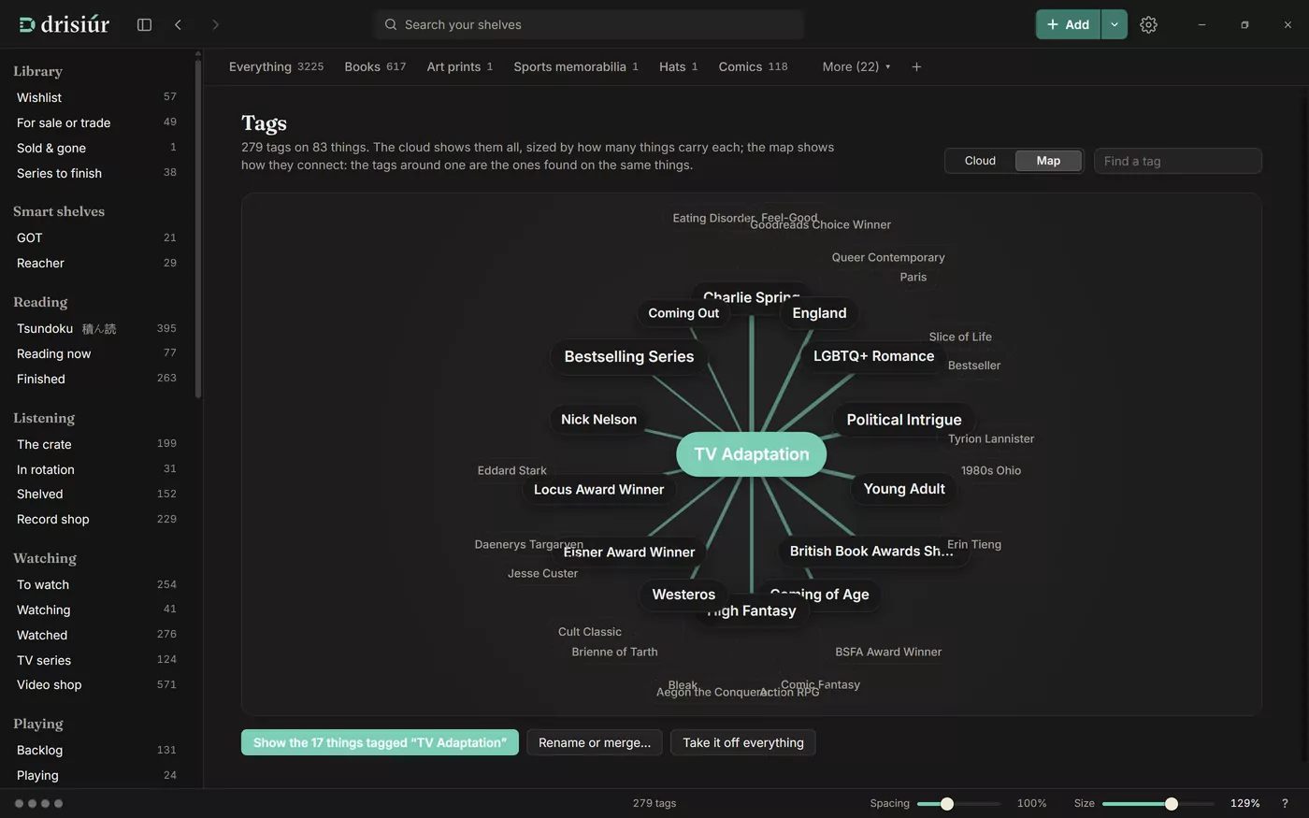Screen dimensions: 1309x818
Task: Focus the Find a tag field
Action: [x=1178, y=161]
